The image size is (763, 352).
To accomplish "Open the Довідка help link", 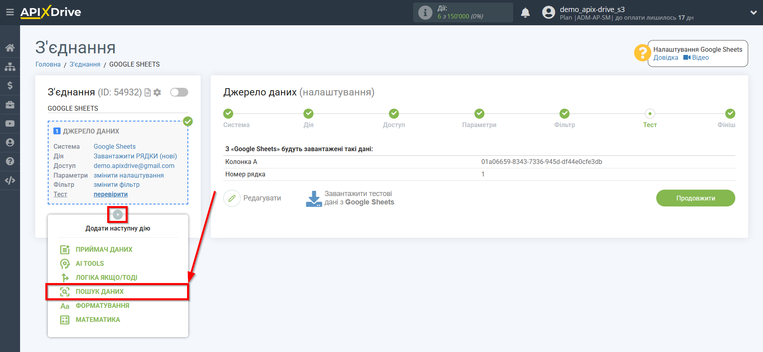I will click(x=665, y=57).
